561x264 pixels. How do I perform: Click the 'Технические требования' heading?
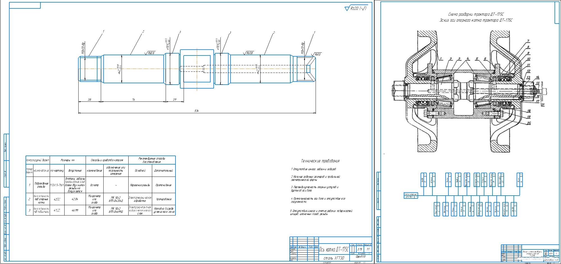pos(320,161)
